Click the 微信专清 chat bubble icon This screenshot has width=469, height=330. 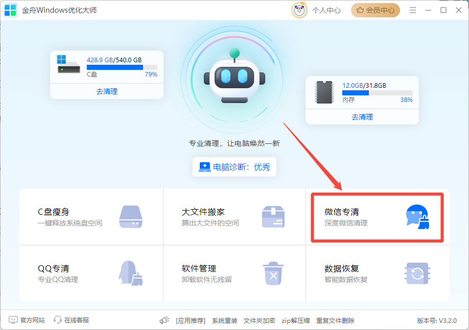tap(417, 217)
